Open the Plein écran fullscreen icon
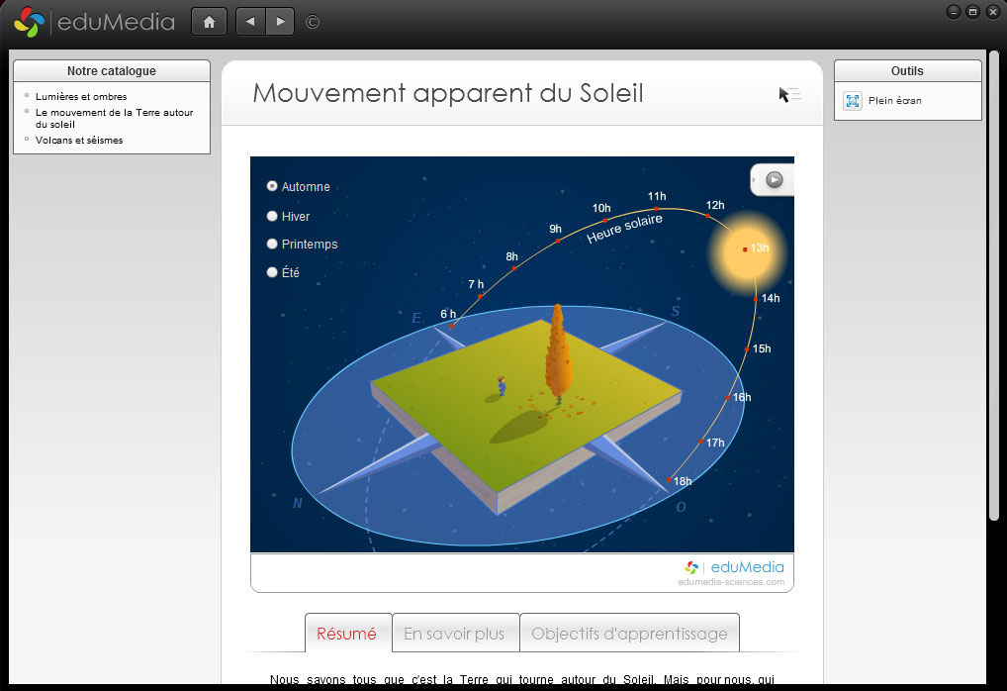 [853, 101]
